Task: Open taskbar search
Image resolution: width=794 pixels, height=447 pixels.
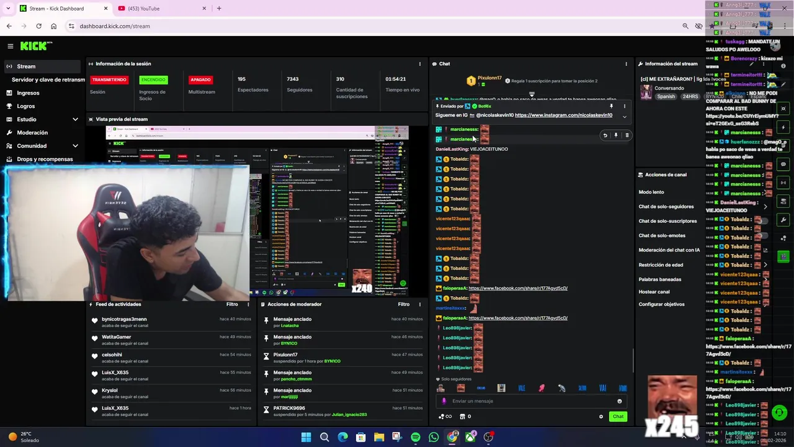Action: coord(324,437)
